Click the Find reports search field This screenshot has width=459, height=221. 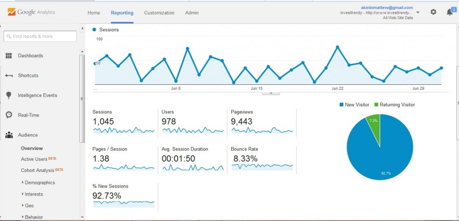pos(40,37)
